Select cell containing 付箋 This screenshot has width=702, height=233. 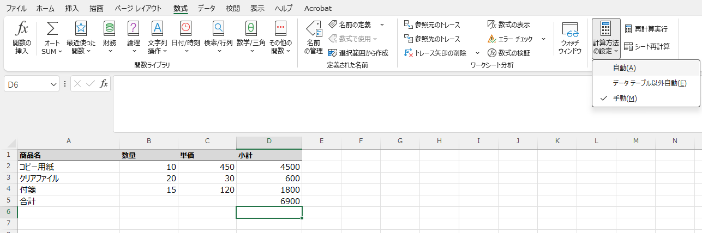[x=68, y=189]
